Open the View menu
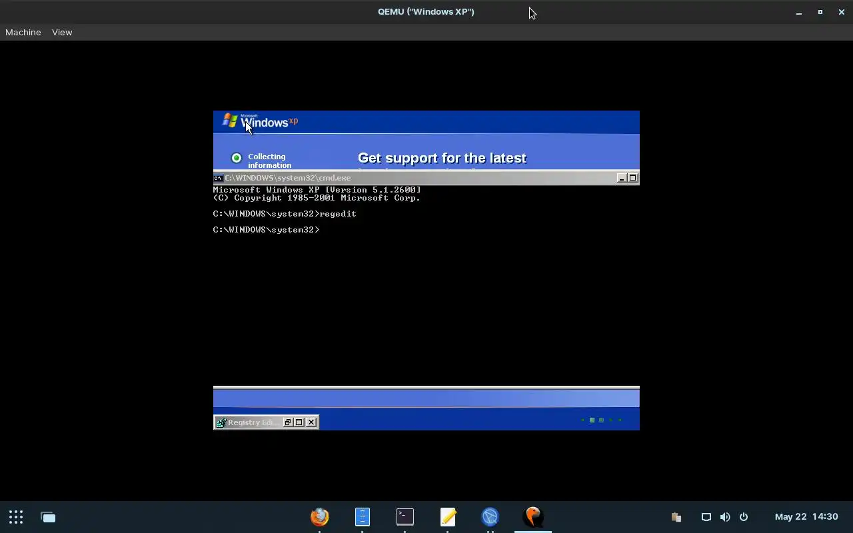The width and height of the screenshot is (853, 533). (62, 32)
